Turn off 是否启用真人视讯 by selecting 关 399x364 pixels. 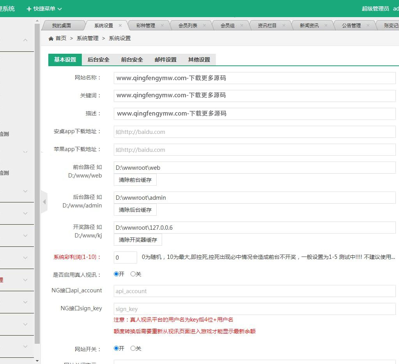click(x=133, y=274)
